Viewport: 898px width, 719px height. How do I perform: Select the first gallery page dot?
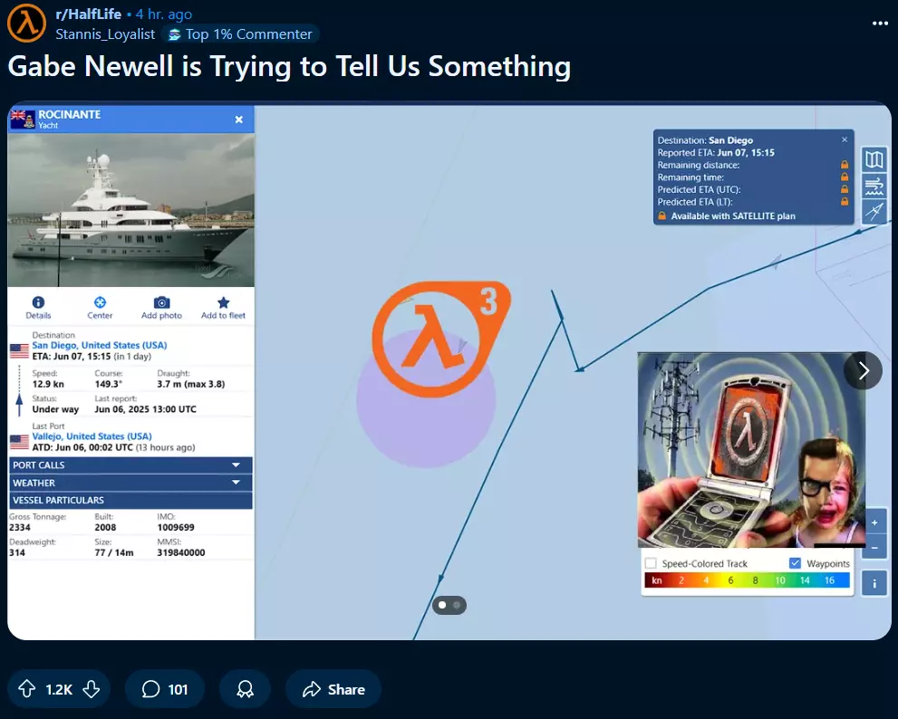(x=442, y=605)
